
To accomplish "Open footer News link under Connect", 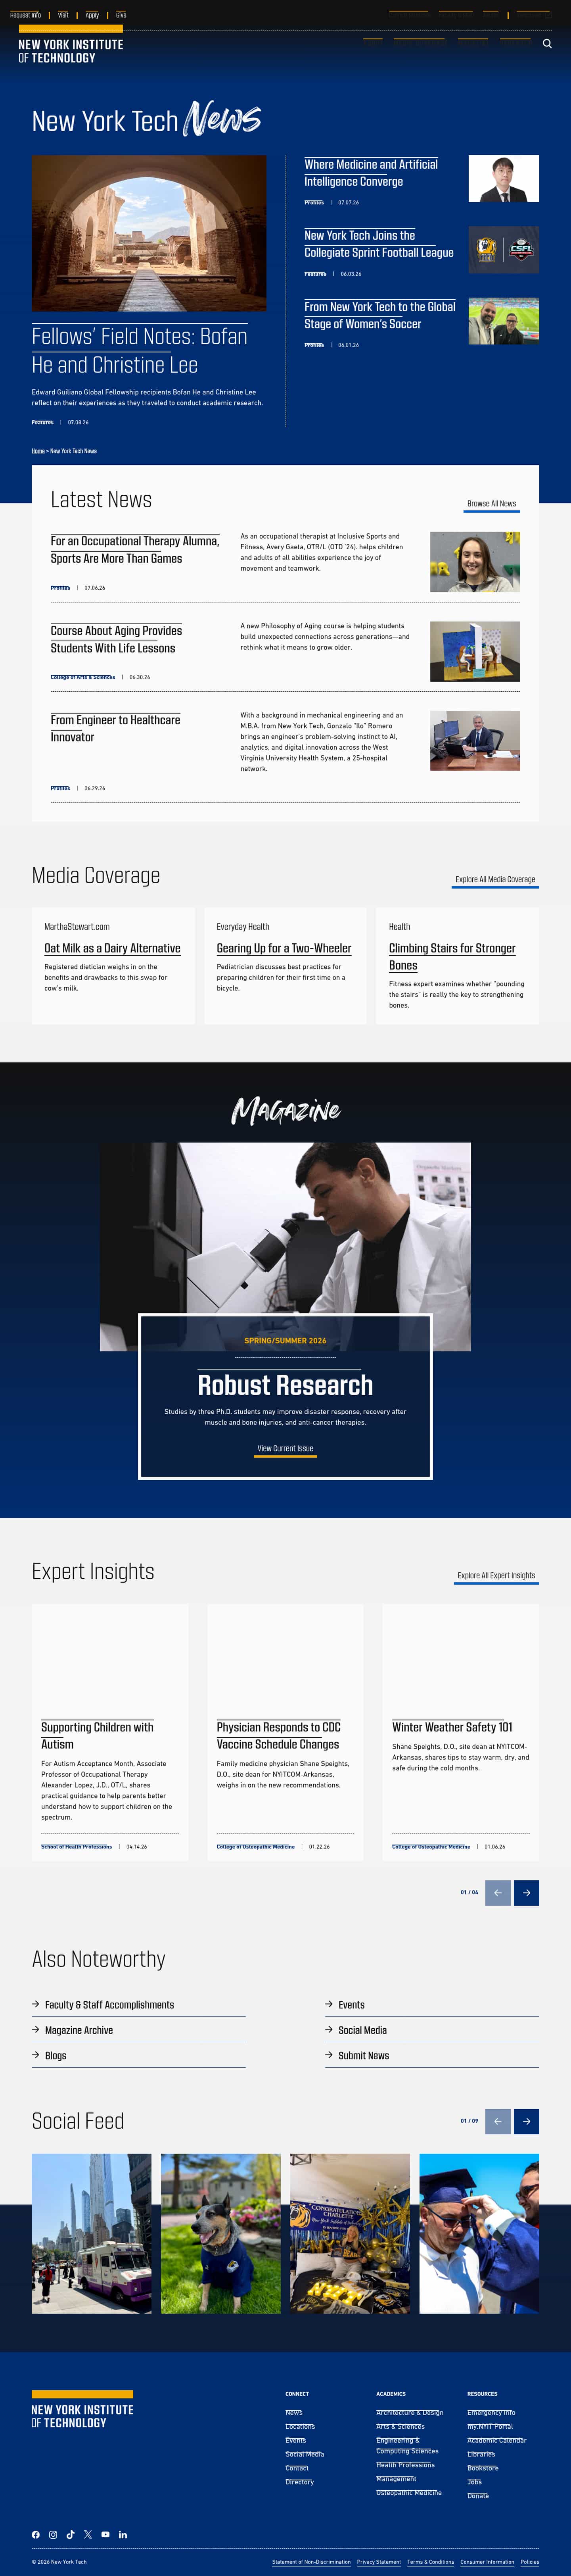I will (x=294, y=2412).
